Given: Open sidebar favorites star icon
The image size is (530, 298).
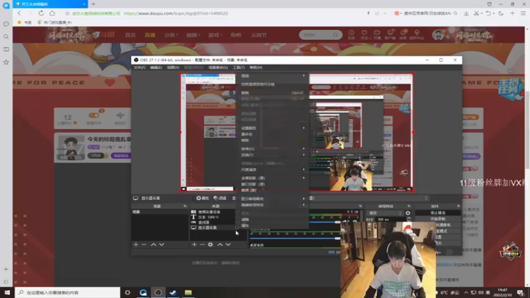Looking at the screenshot, I should tap(6, 62).
